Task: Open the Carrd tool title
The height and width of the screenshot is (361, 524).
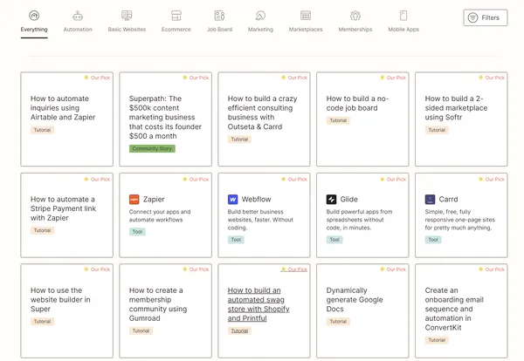Action: coord(448,199)
